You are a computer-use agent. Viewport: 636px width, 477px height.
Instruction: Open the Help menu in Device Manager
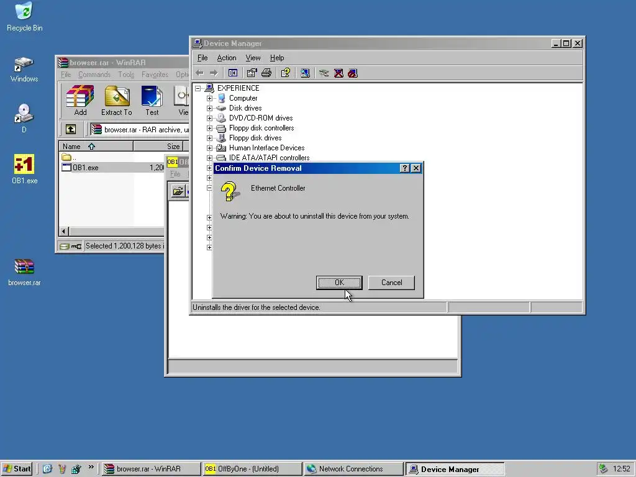click(277, 58)
